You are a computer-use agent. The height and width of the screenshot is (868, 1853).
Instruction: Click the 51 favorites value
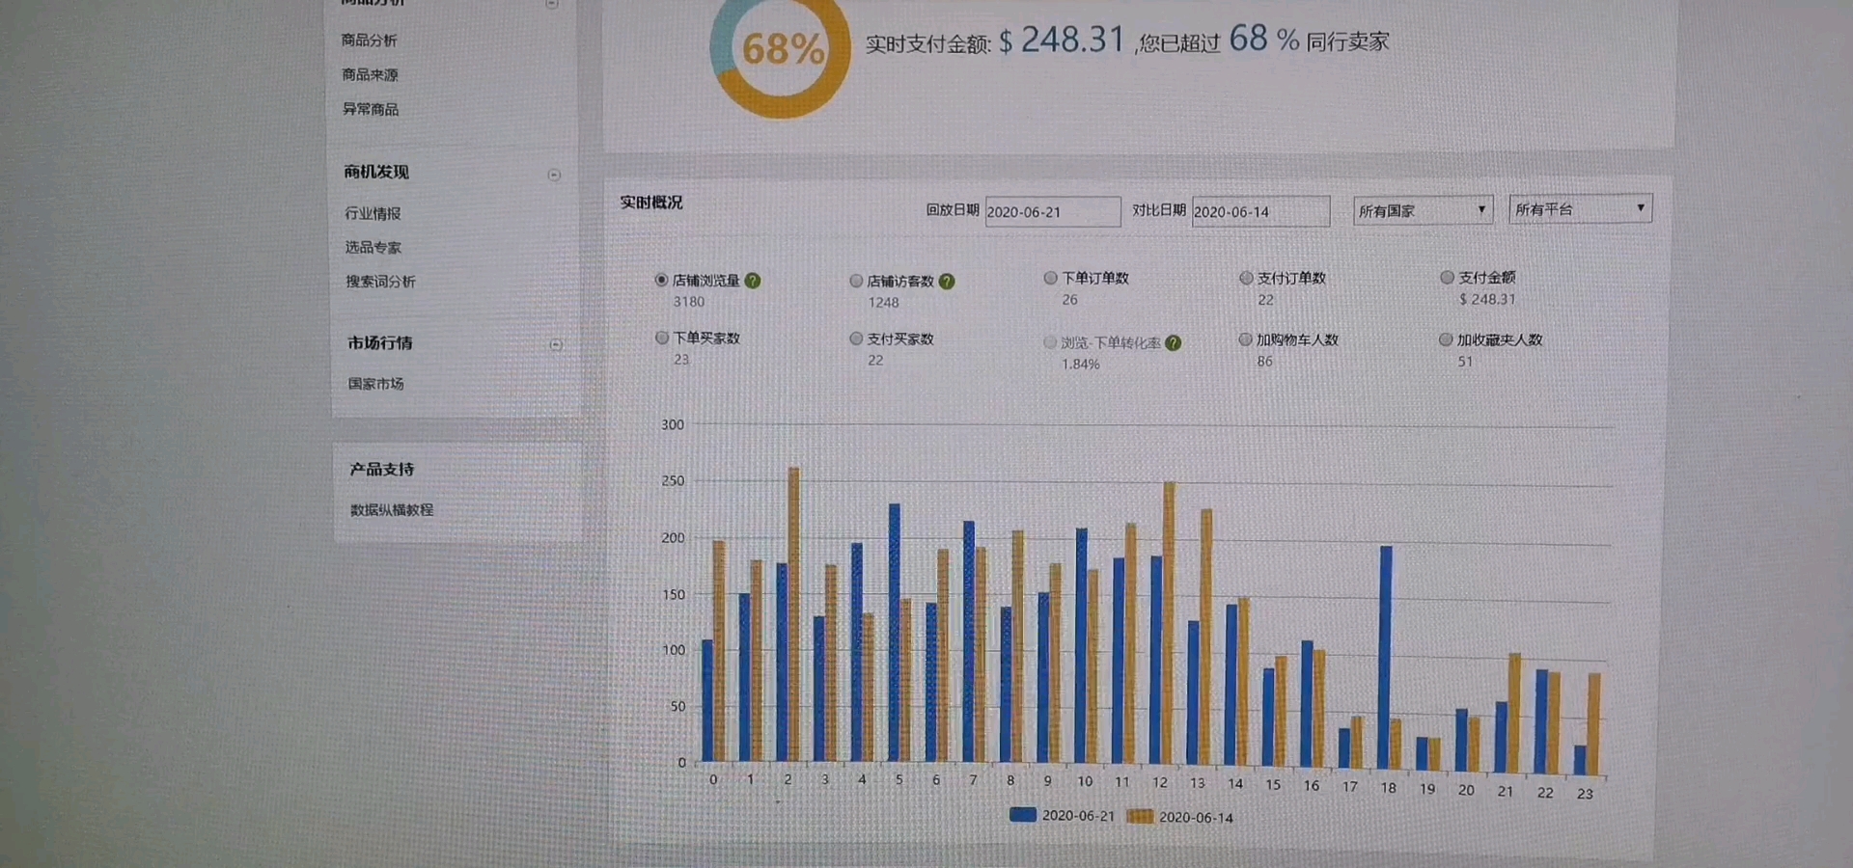click(1465, 362)
